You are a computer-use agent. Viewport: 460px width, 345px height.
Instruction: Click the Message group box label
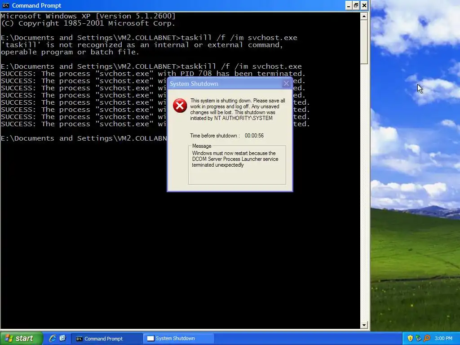202,146
